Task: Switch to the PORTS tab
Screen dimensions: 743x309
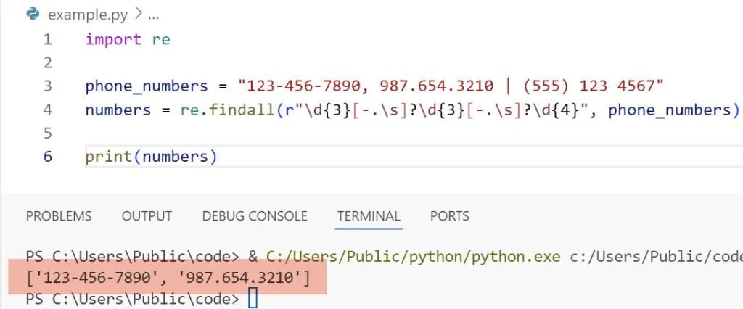Action: 449,215
